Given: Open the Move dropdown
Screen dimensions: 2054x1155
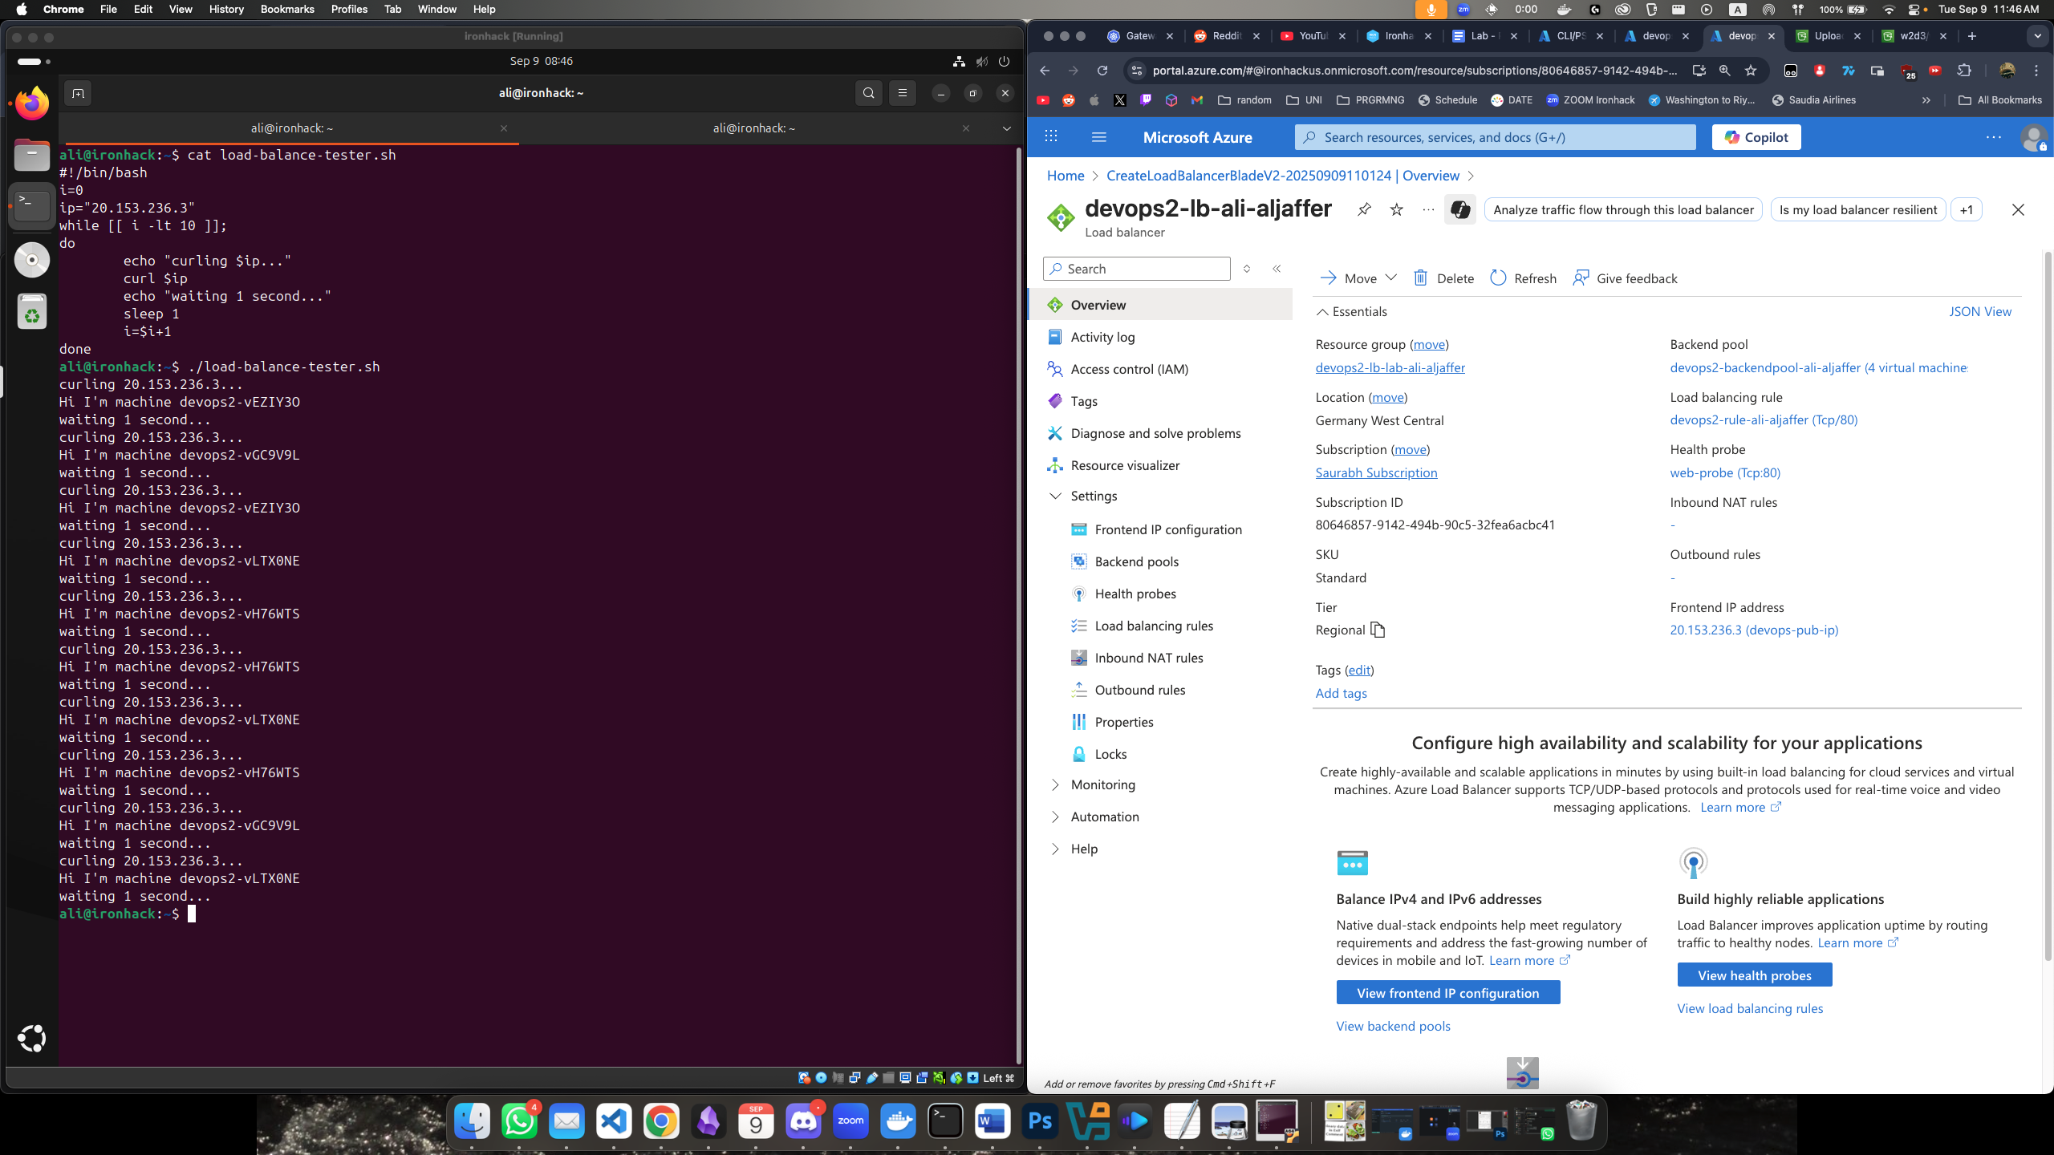Looking at the screenshot, I should point(1391,278).
